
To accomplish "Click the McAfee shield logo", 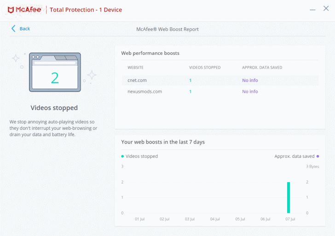I will 11,10.
